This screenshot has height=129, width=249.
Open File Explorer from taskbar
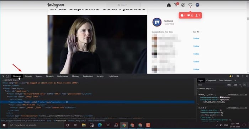point(84,125)
